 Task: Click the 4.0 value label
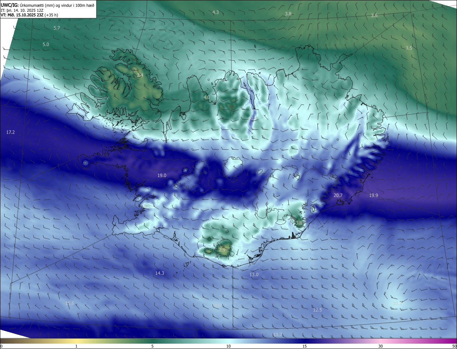pos(207,97)
